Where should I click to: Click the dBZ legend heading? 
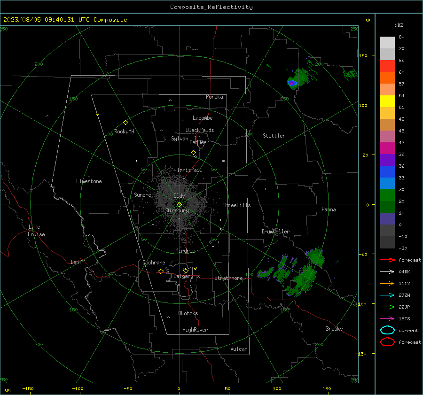(399, 25)
